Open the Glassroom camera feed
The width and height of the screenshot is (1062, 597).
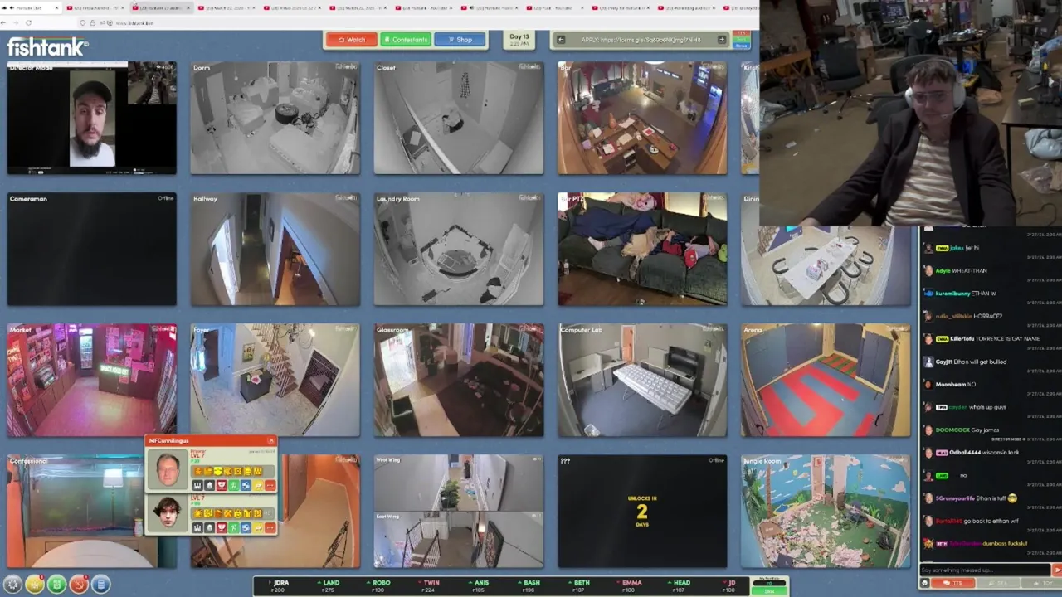(458, 380)
